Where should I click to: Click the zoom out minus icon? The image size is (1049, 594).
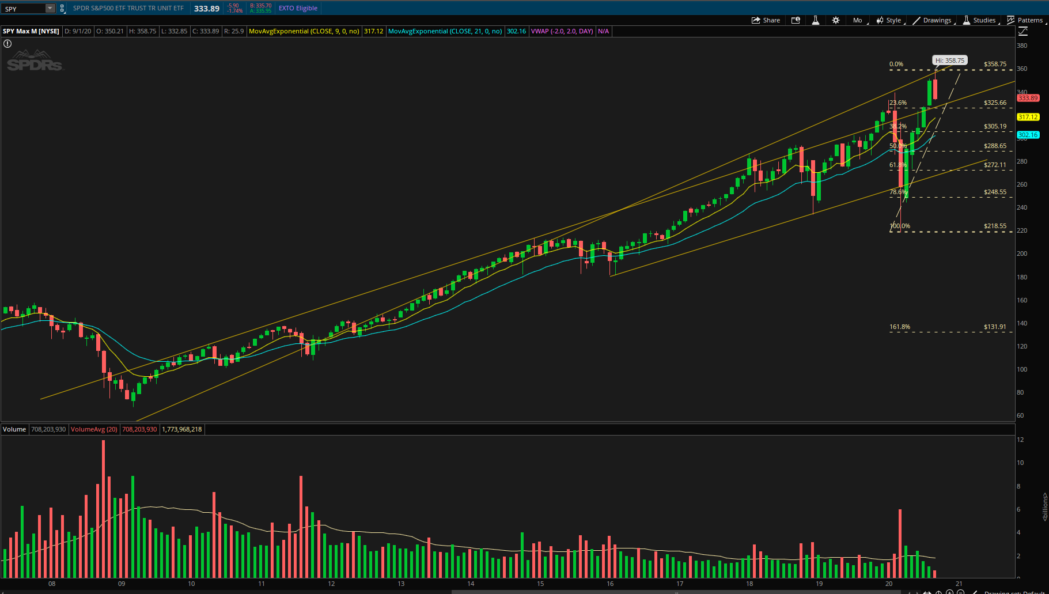tap(960, 592)
